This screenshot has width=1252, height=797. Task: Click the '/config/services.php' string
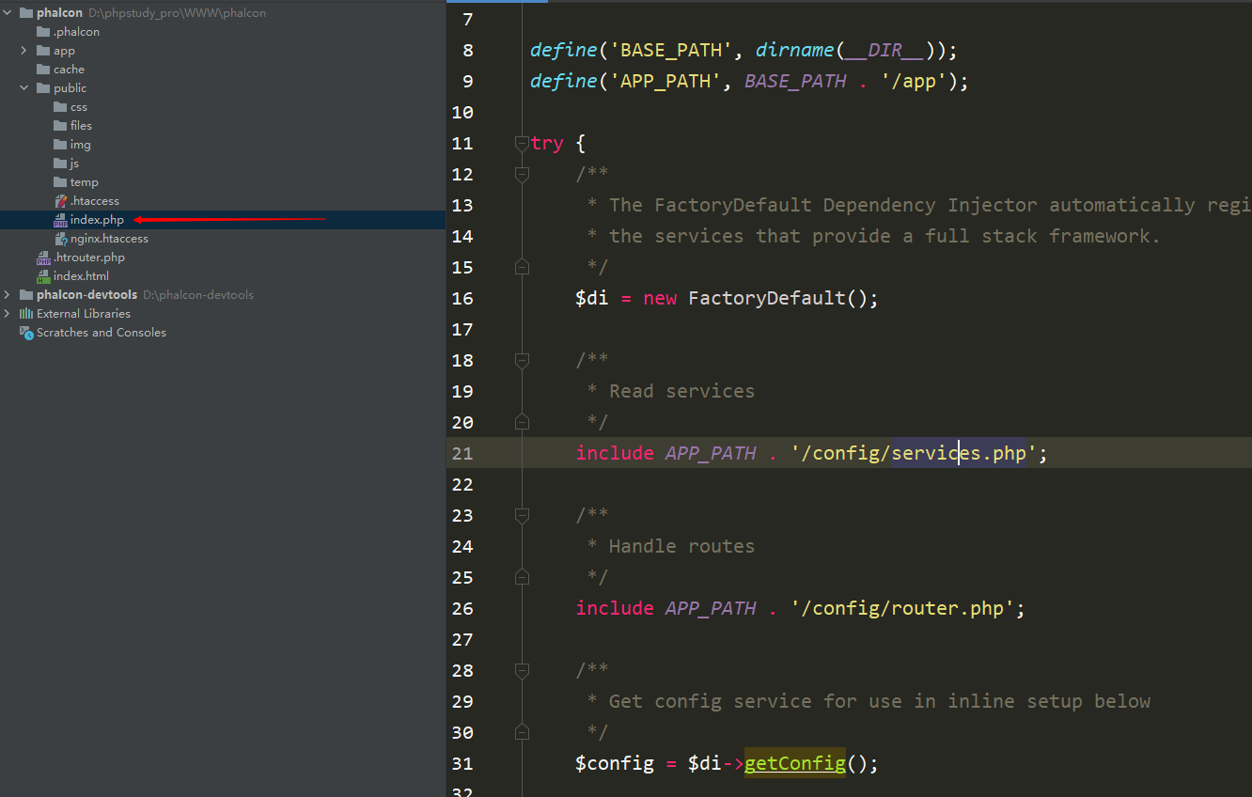click(x=914, y=453)
